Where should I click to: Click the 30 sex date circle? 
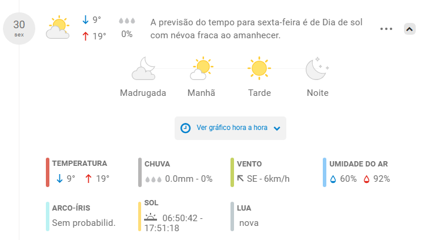(19, 28)
